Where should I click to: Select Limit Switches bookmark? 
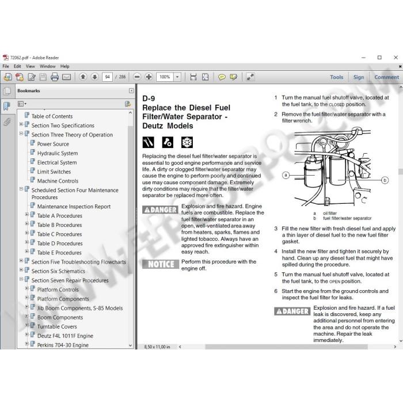coord(54,172)
